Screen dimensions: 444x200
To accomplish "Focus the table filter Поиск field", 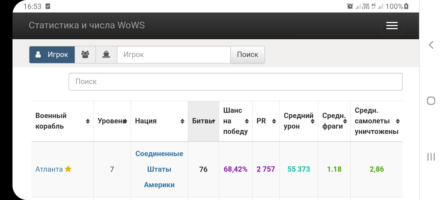I will pyautogui.click(x=236, y=82).
